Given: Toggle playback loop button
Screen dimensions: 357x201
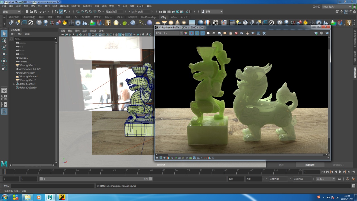Looking at the screenshot, I should pyautogui.click(x=340, y=179).
